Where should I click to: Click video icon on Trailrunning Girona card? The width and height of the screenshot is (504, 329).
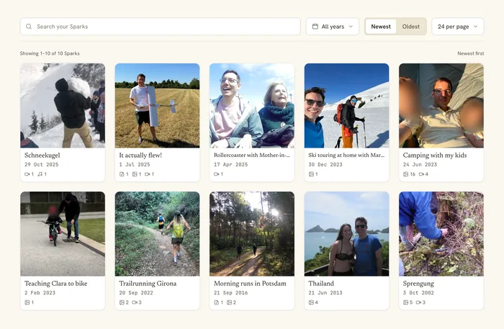[x=135, y=302]
